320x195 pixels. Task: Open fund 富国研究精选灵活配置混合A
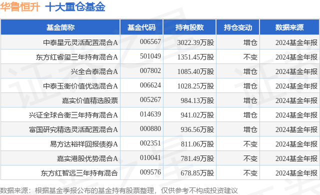tap(73, 129)
